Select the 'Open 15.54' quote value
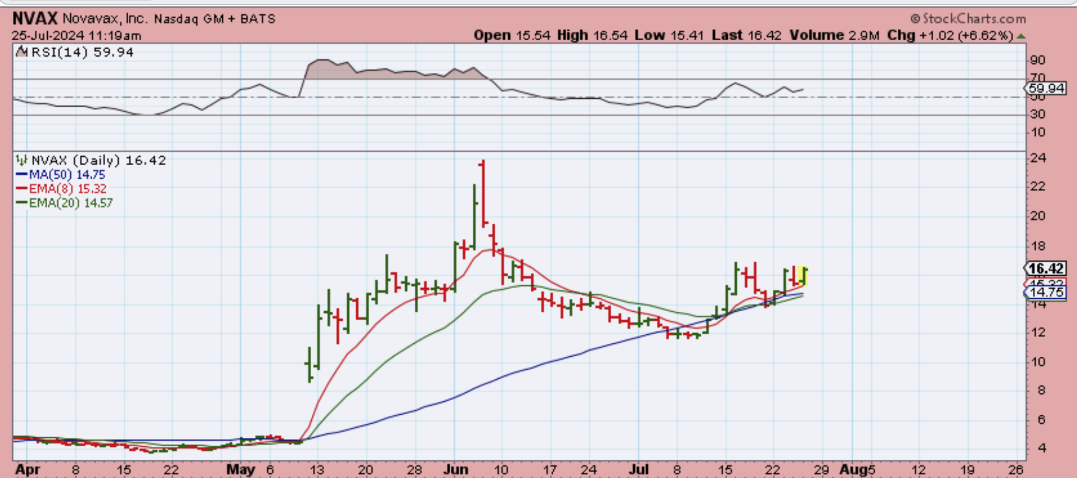The width and height of the screenshot is (1077, 478). tap(512, 35)
